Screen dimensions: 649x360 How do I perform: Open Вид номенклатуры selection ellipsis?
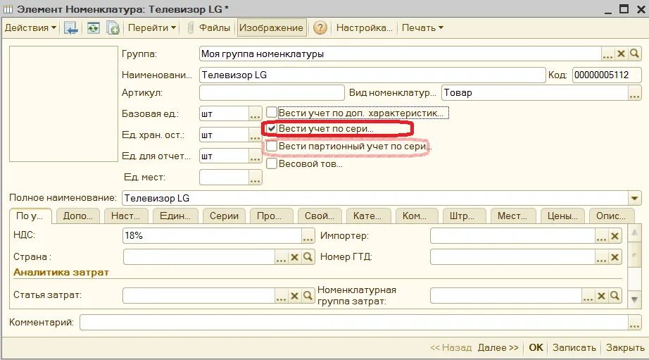click(634, 93)
